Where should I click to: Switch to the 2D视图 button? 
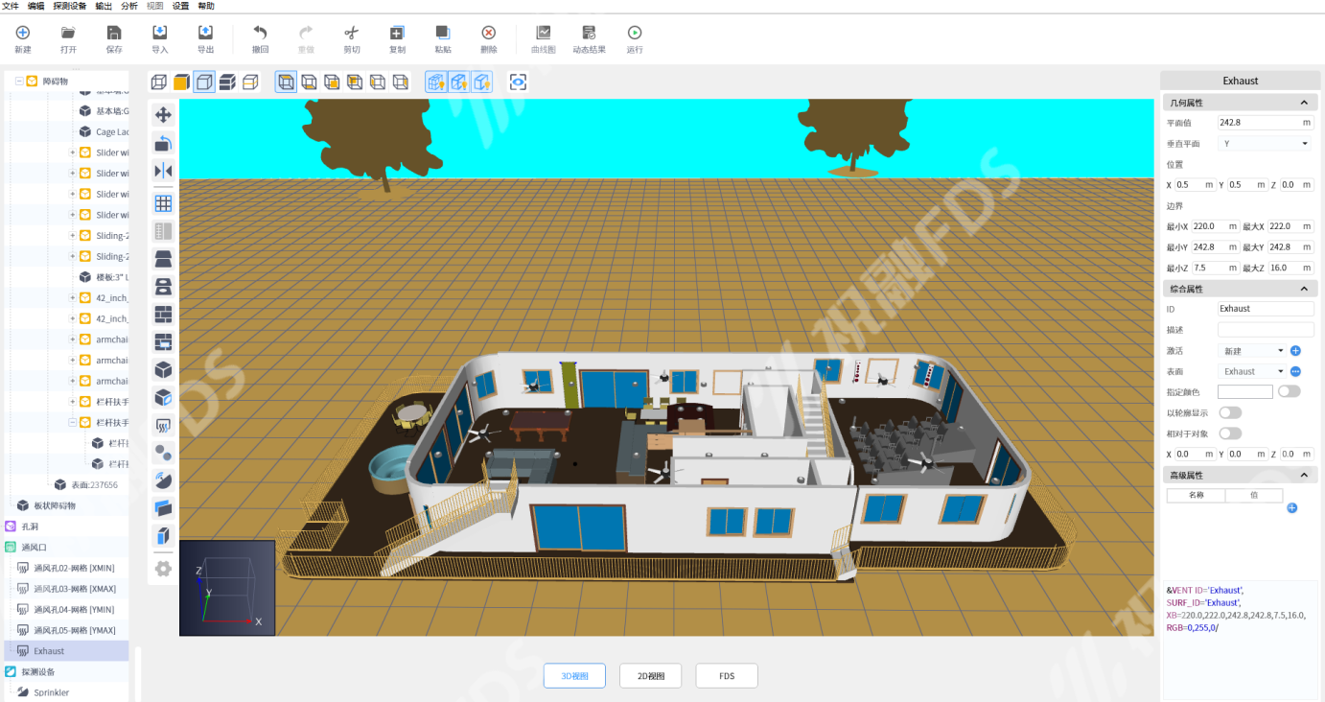pyautogui.click(x=650, y=676)
